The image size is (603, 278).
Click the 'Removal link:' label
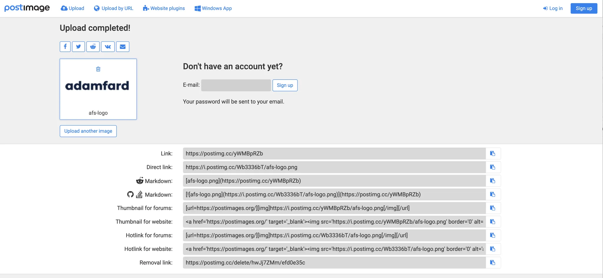(x=156, y=262)
